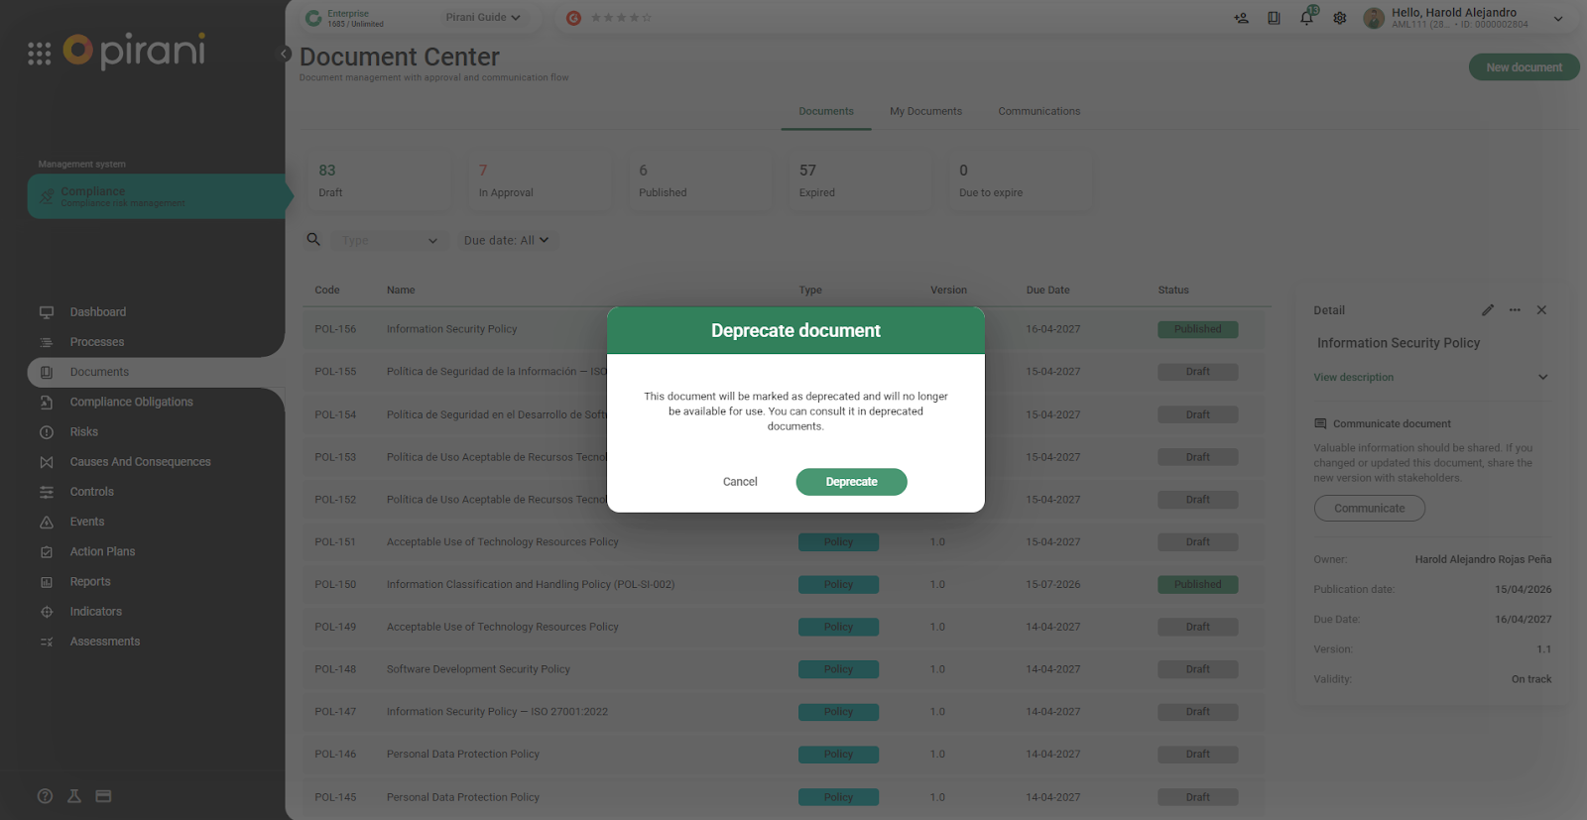
Task: Click the search magnifier icon
Action: point(313,240)
